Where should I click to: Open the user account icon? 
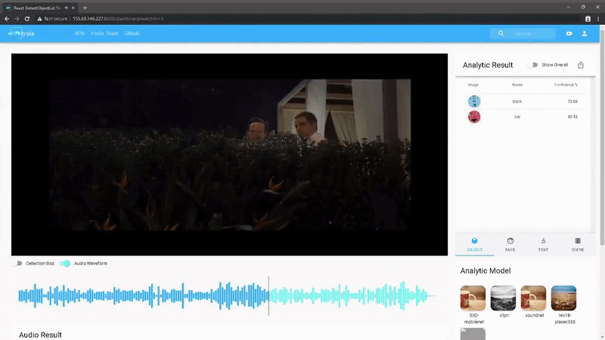point(585,33)
